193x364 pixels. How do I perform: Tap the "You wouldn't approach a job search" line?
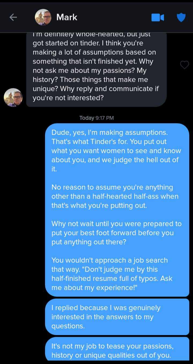click(109, 260)
